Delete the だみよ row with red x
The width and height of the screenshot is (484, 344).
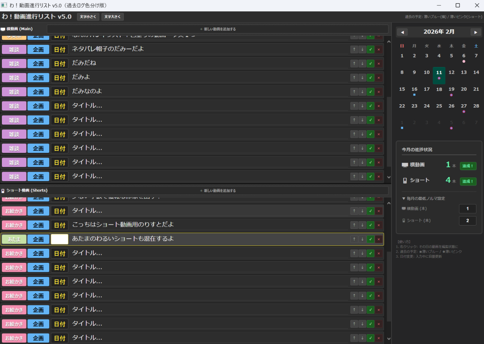click(x=378, y=77)
